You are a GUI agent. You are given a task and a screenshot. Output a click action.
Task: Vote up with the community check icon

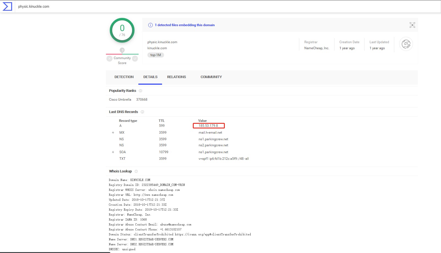point(135,59)
